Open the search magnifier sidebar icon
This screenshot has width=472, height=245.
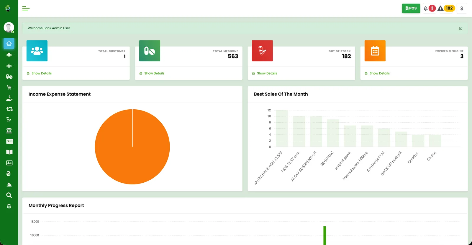[x=9, y=195]
